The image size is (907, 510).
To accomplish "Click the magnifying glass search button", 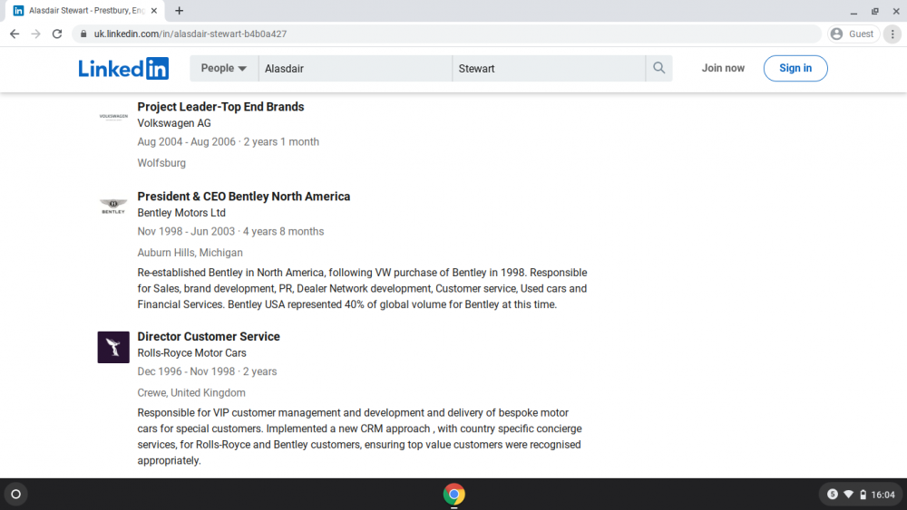I will coord(658,68).
